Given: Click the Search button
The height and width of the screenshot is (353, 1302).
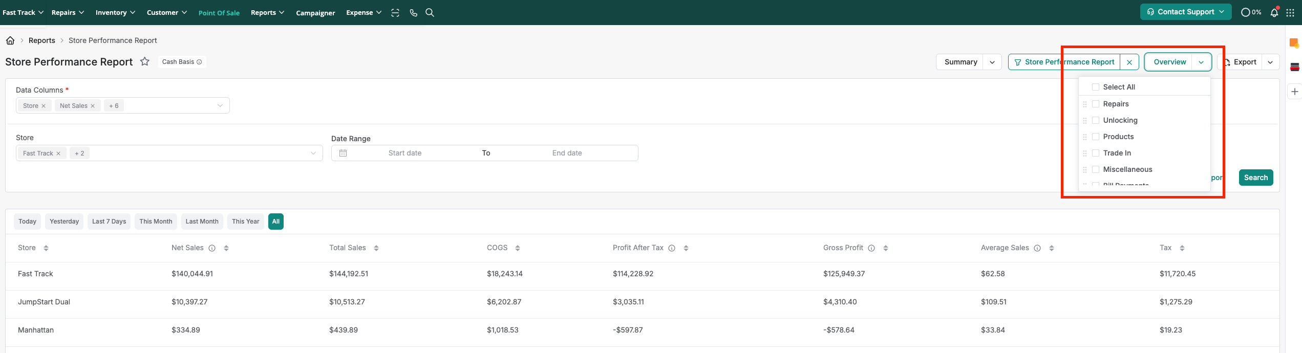Looking at the screenshot, I should coord(1255,178).
